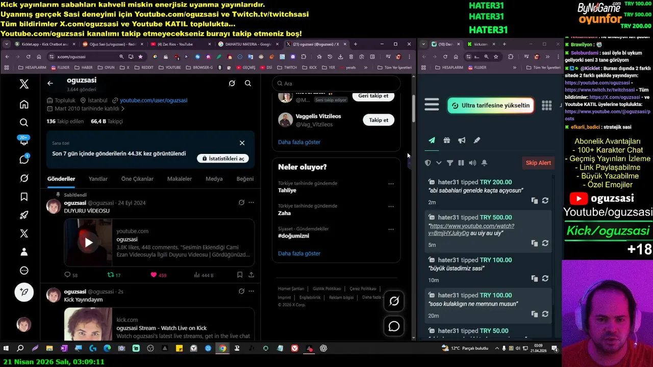Open options for Tahliye trend
Image resolution: width=653 pixels, height=367 pixels.
coord(391,183)
